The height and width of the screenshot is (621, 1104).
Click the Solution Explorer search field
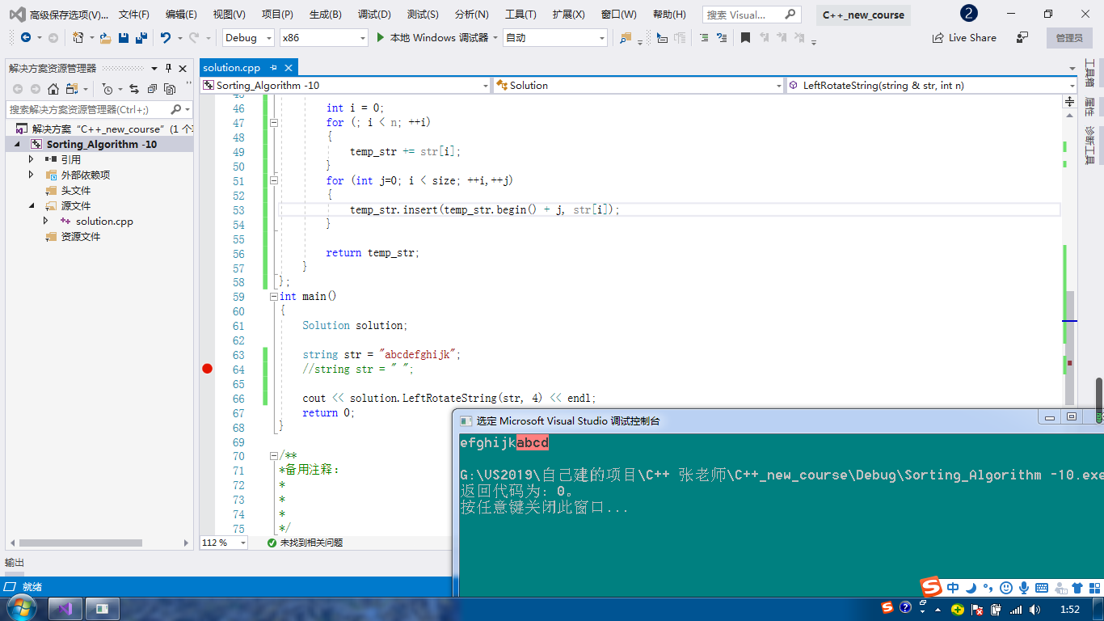(x=99, y=109)
